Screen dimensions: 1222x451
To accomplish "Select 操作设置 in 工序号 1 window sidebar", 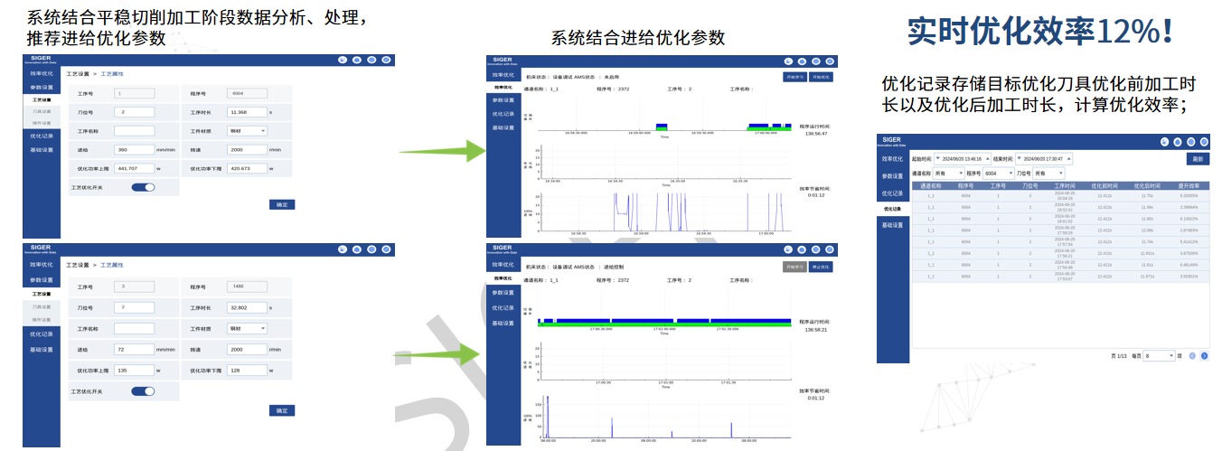I will click(x=42, y=121).
